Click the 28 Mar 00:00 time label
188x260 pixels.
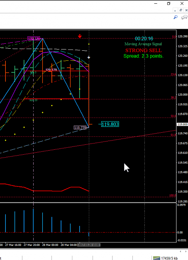(50, 245)
